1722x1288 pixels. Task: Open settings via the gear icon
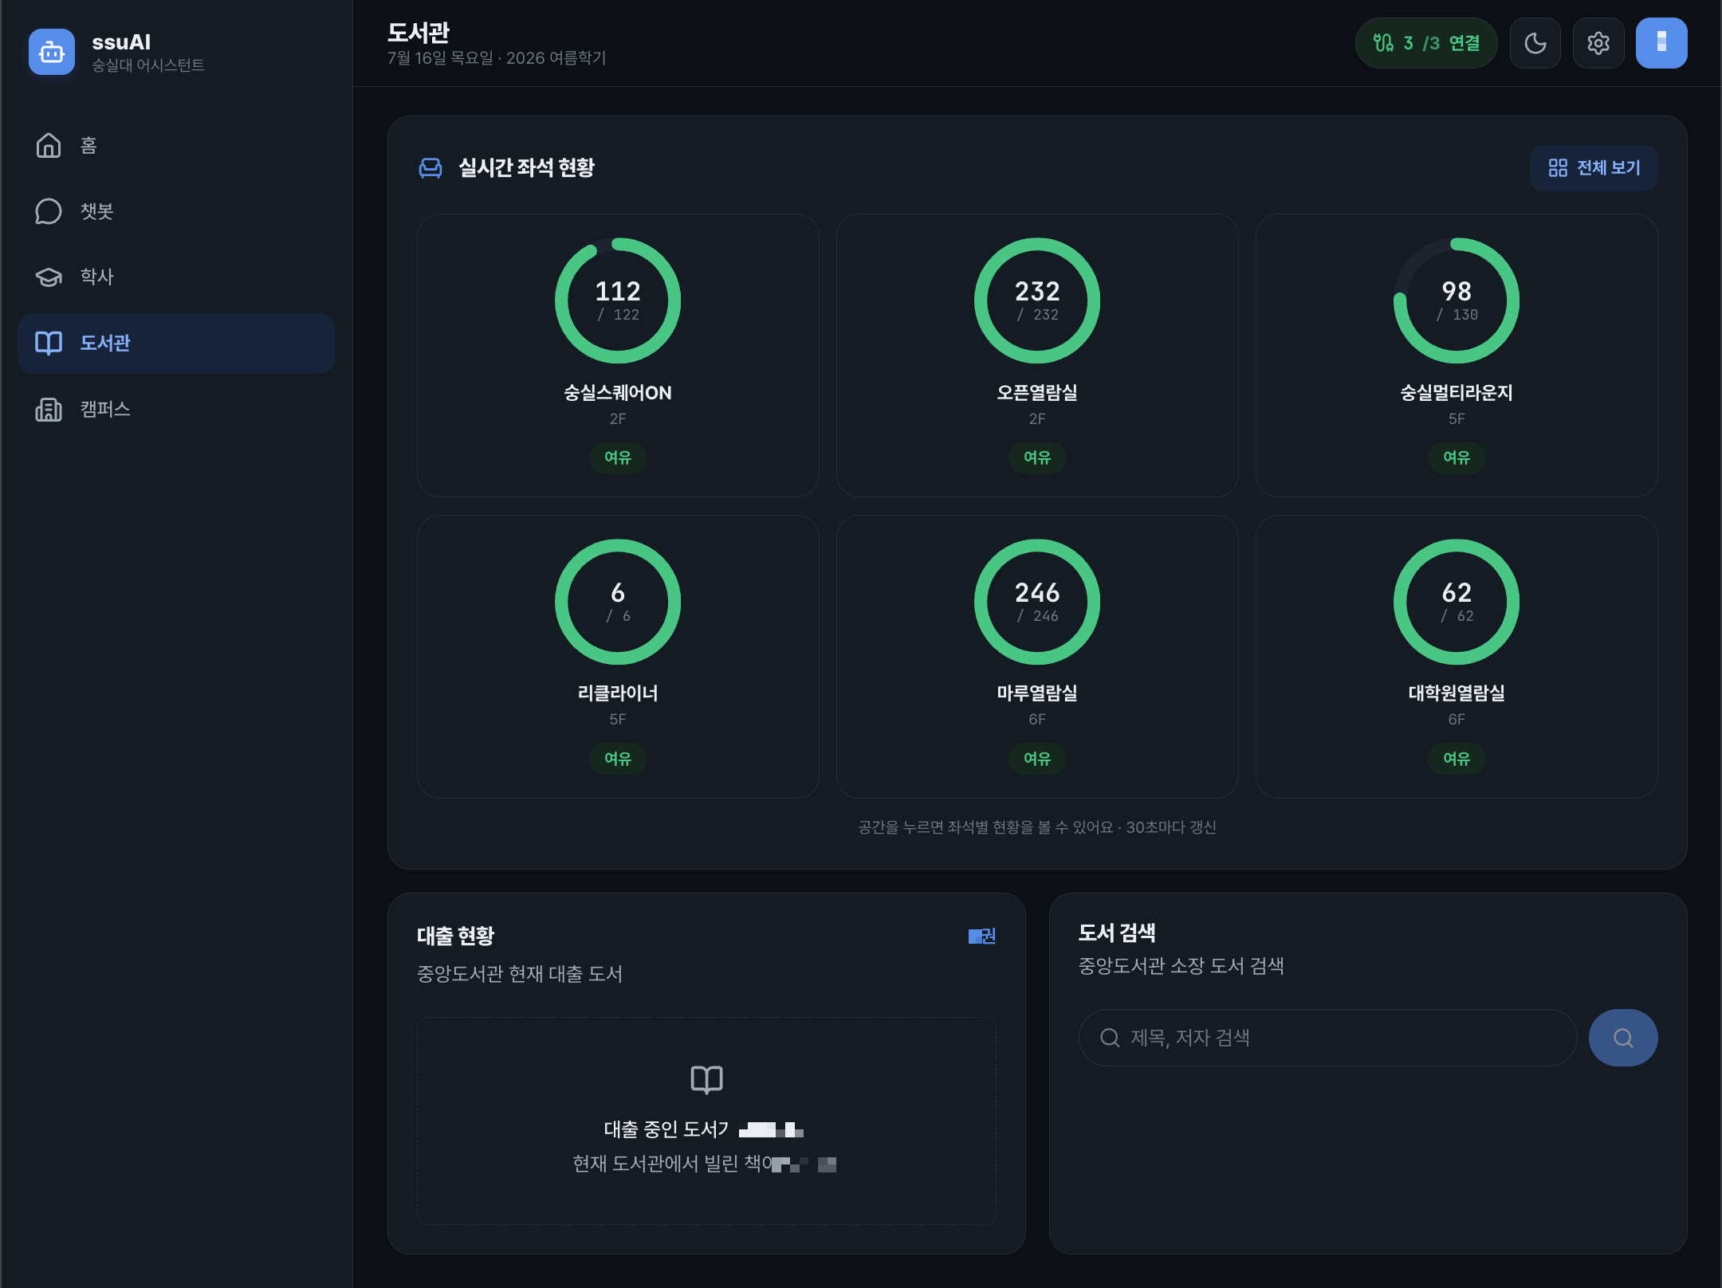tap(1598, 43)
